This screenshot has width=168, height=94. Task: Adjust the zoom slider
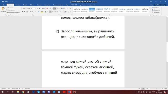[x=156, y=89]
